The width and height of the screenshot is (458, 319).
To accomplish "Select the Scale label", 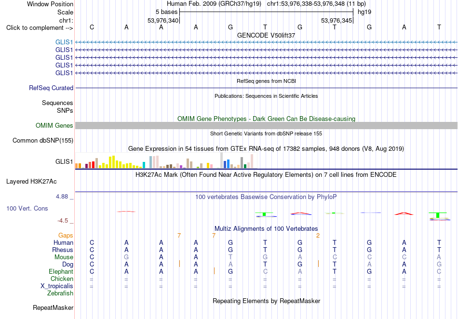I will [x=65, y=12].
